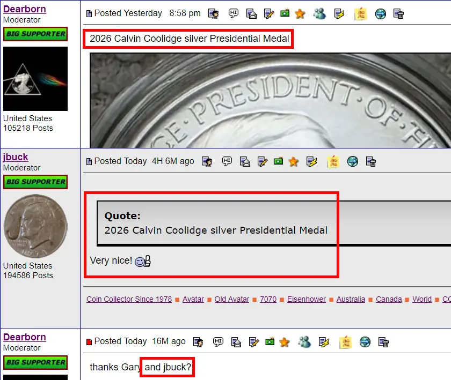Open Dearborn username link above Pink Floyd avatar
Screen dimensions: 451x380
pyautogui.click(x=25, y=9)
